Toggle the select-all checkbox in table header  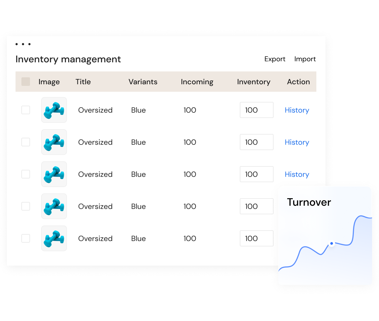click(x=26, y=82)
